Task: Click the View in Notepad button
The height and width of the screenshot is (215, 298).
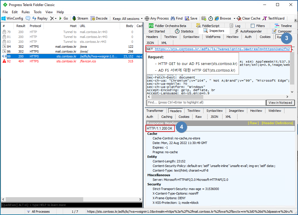Action: (280, 103)
